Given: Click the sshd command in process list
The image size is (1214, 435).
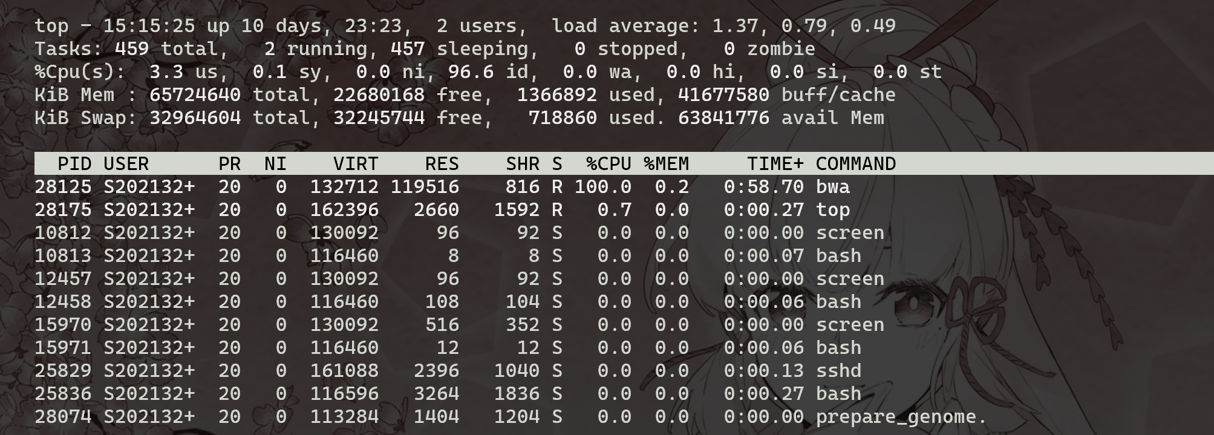Looking at the screenshot, I should 838,371.
